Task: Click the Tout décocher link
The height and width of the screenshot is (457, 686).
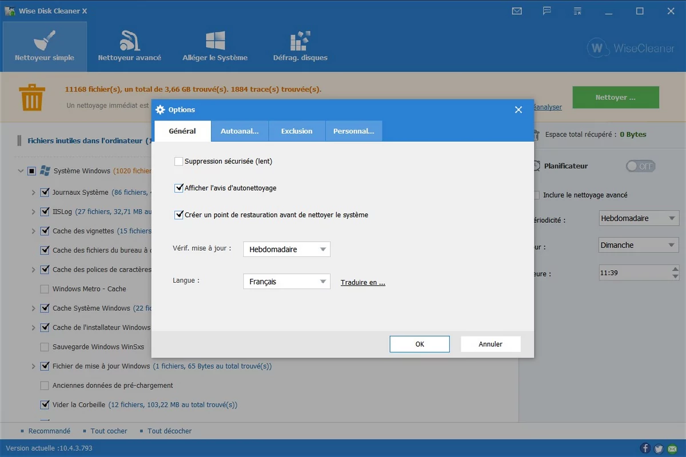Action: point(169,431)
